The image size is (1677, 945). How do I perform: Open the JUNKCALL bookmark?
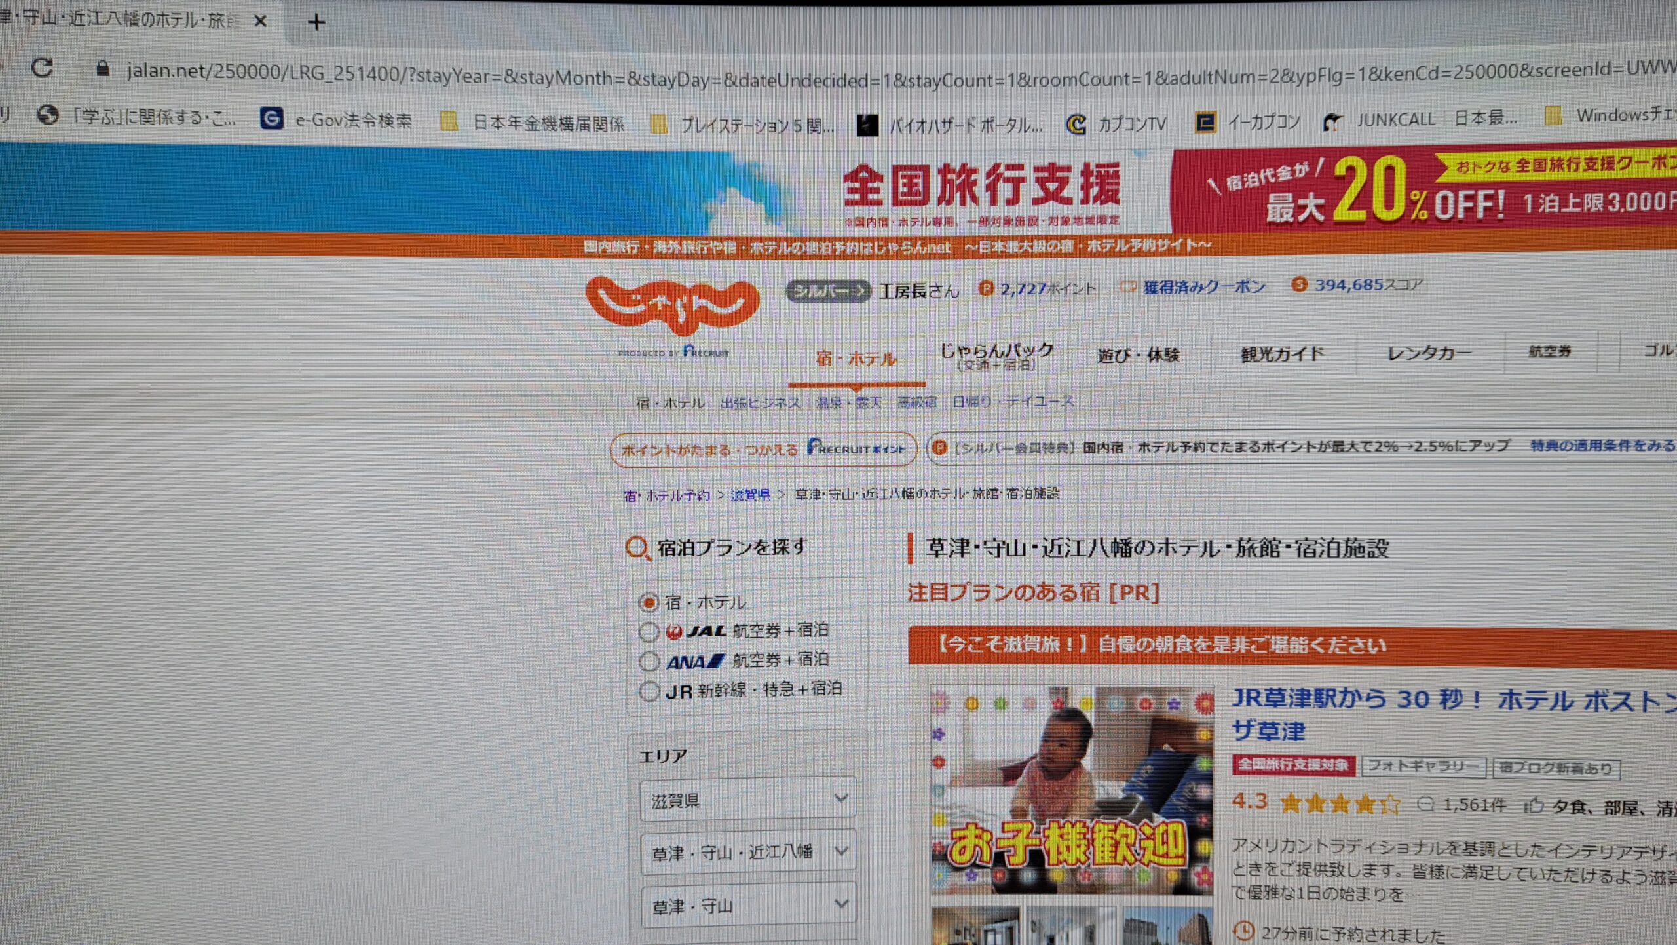click(x=1419, y=119)
